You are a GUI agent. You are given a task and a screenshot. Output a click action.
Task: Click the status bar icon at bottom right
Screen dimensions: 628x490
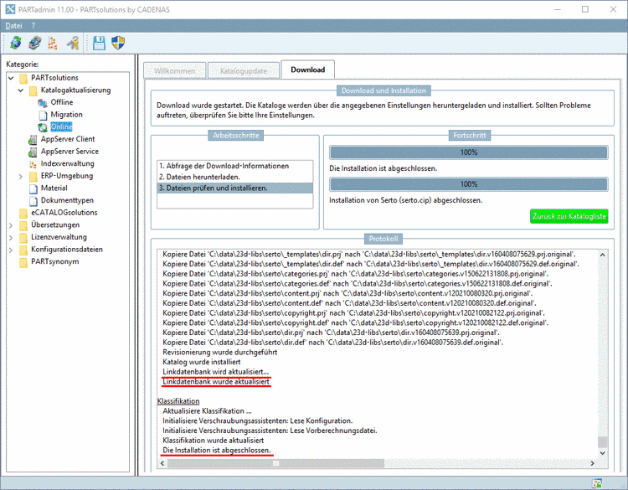(x=597, y=483)
